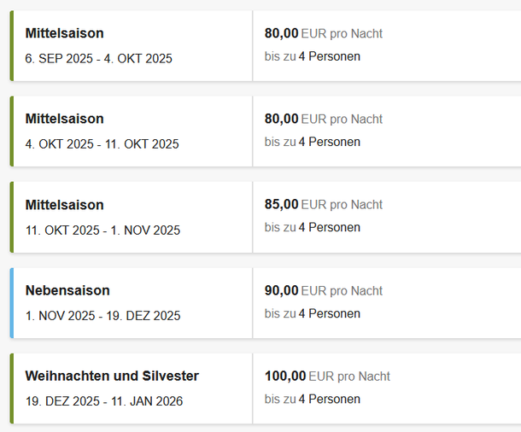Click the 90,00 EUR pro Nacht price
Screen dimensions: 521x432
(x=324, y=291)
